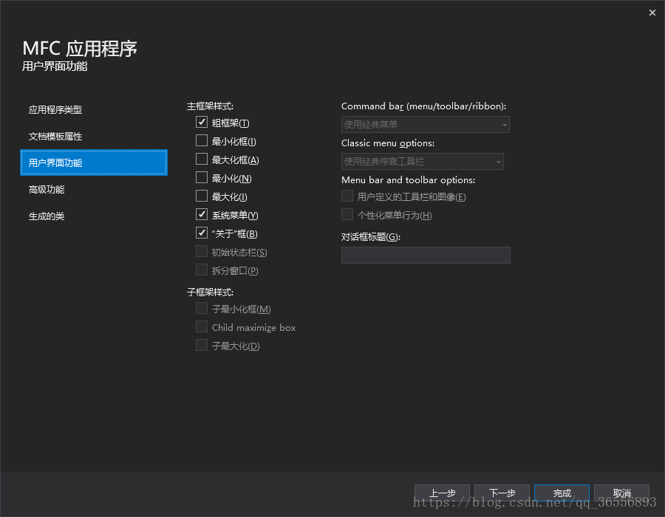Click the 下一步 button
Screen dimensions: 665x517
(x=502, y=493)
